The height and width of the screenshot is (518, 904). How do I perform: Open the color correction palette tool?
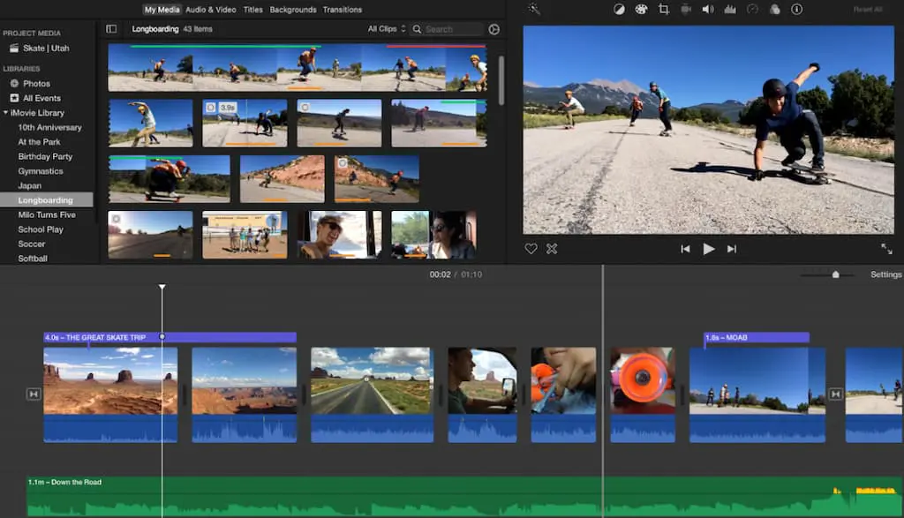(641, 9)
